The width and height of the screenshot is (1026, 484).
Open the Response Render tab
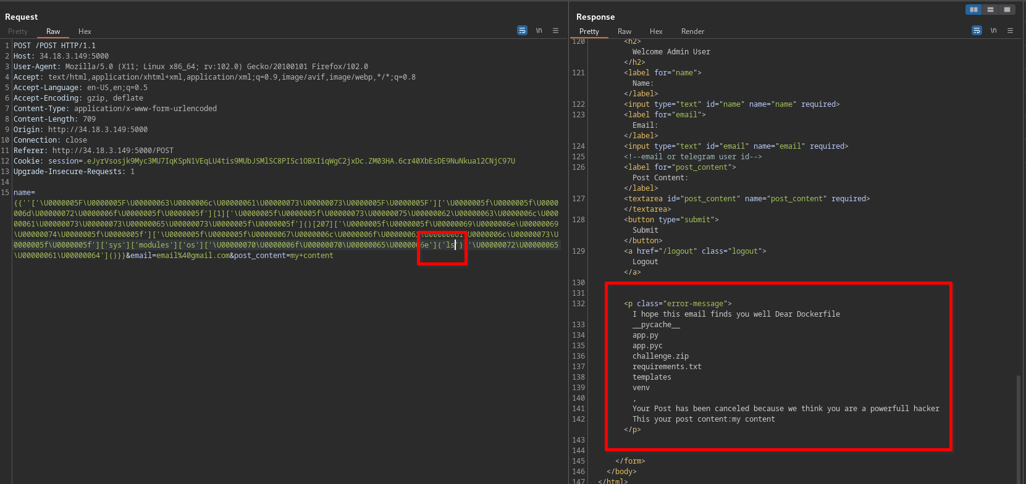[x=692, y=31]
